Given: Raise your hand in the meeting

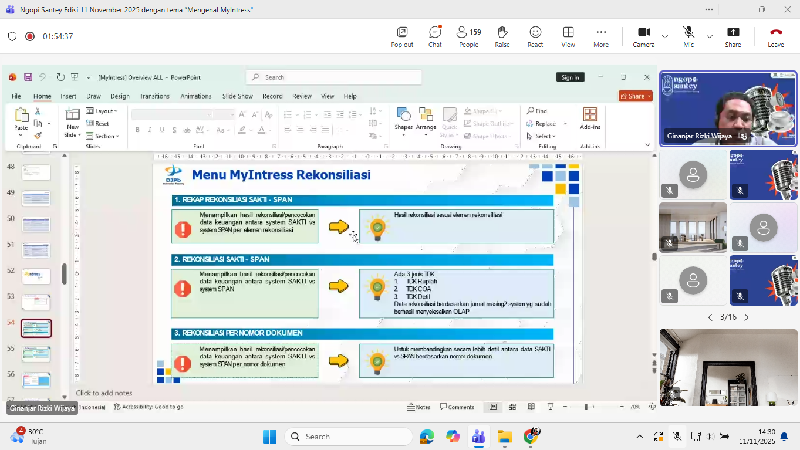Looking at the screenshot, I should coord(502,36).
